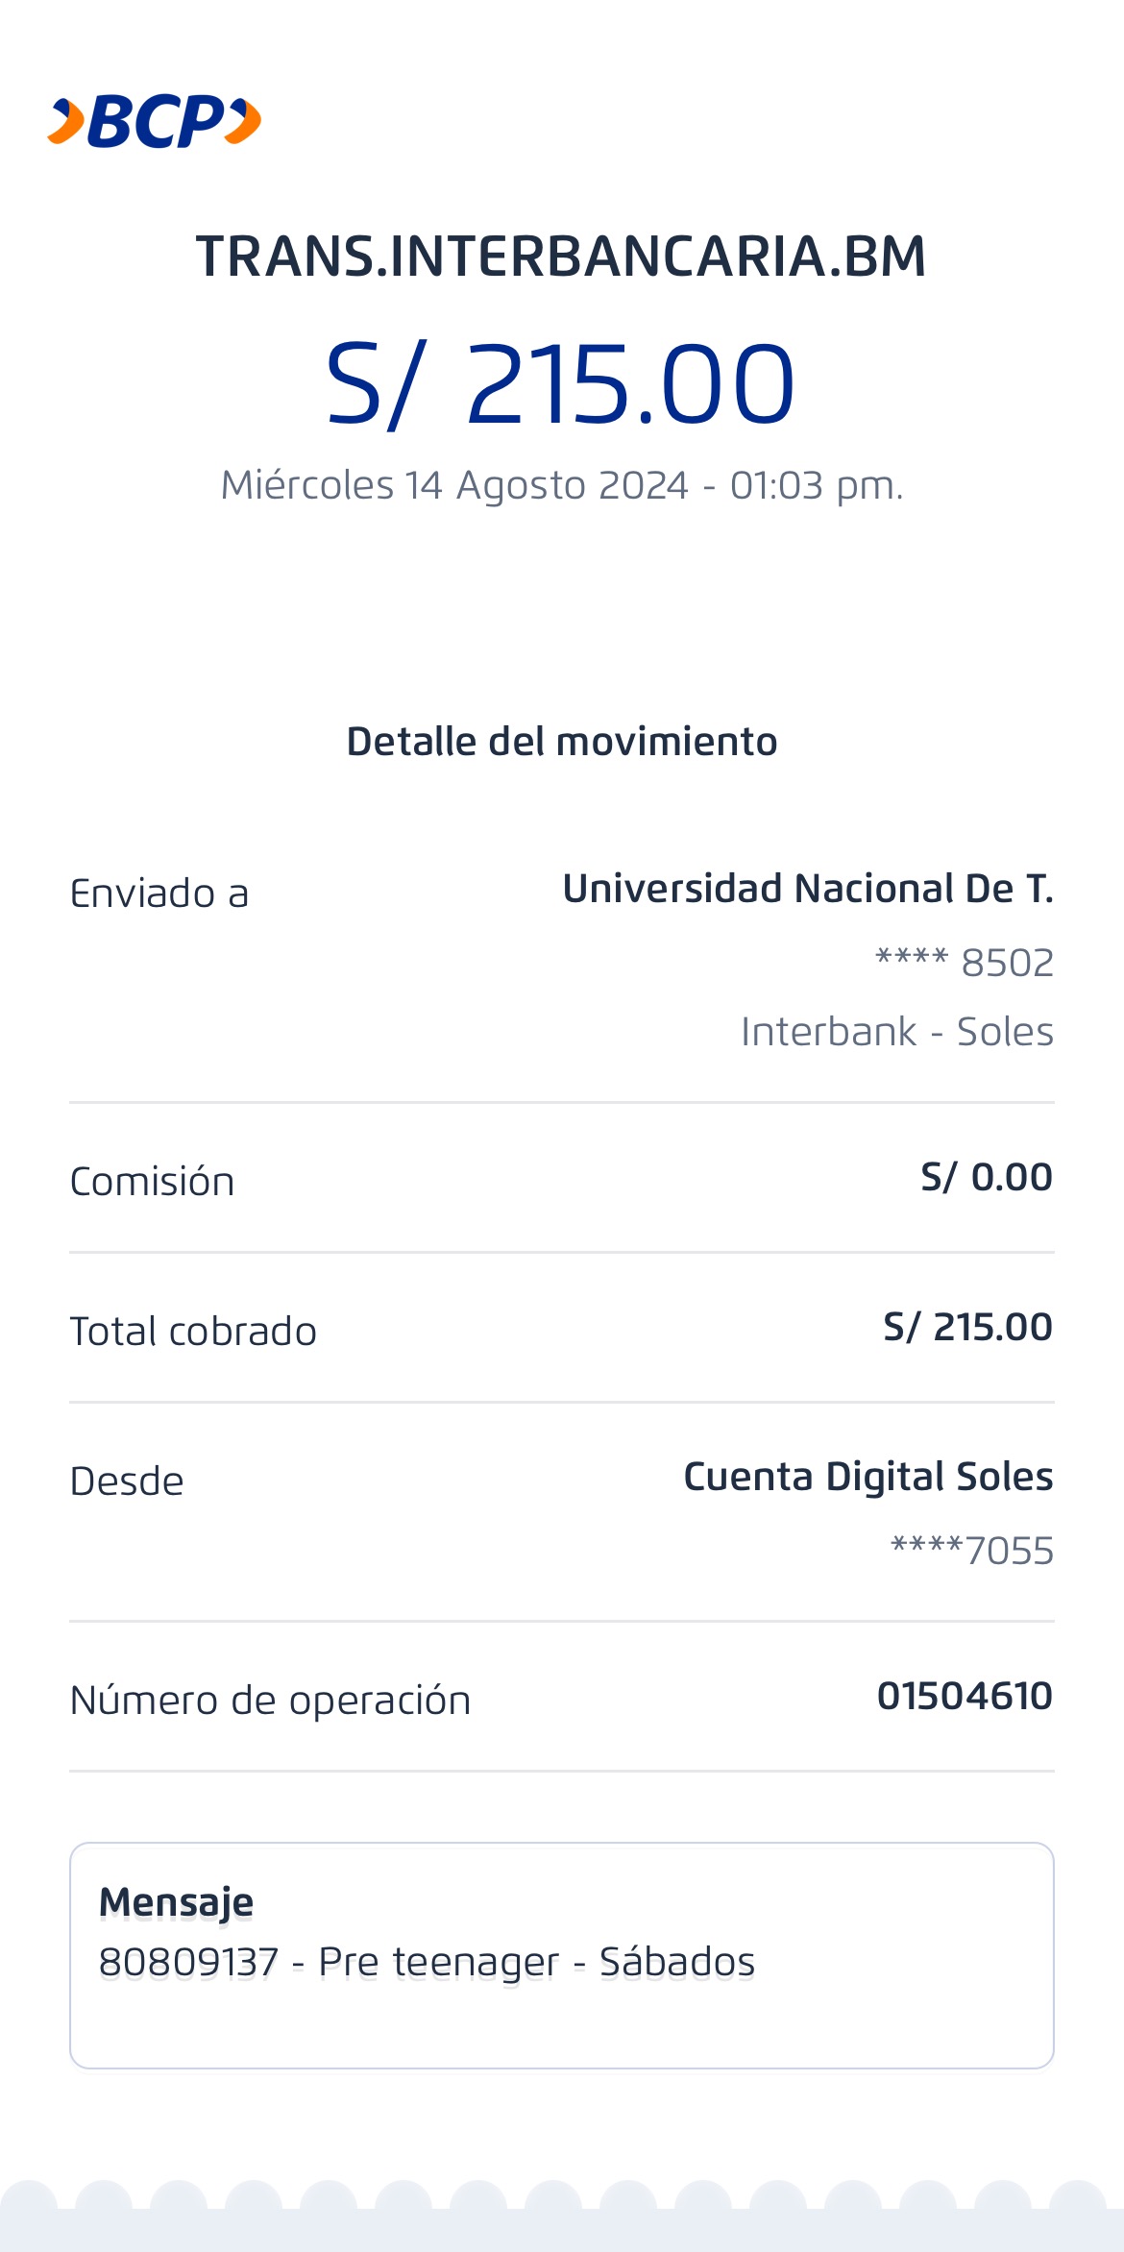Select the Total cobrado amount value

[x=967, y=1328]
